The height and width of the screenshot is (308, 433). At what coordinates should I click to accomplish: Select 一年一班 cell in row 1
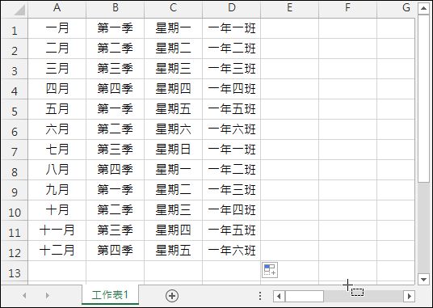coord(231,28)
